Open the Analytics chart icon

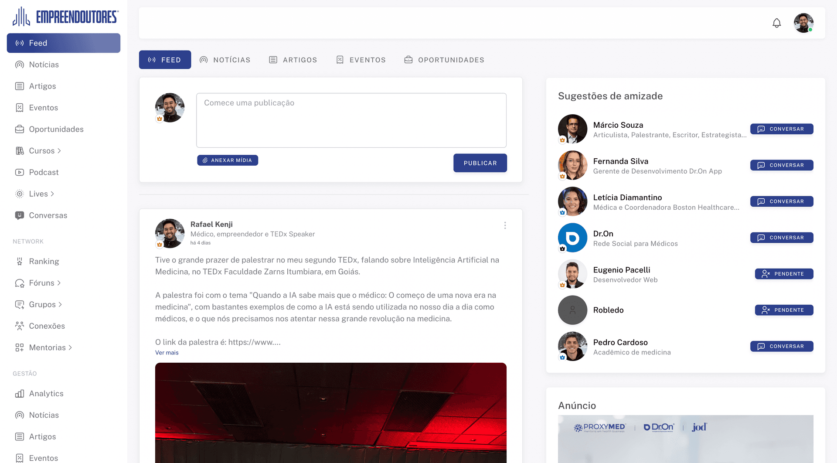point(20,394)
